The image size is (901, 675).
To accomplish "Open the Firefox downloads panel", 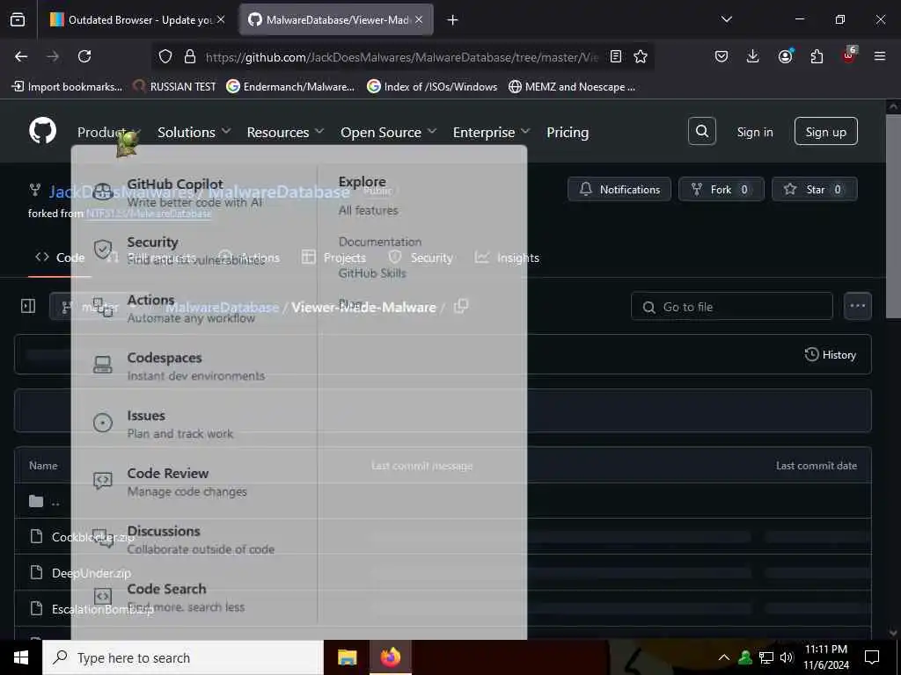I will (x=753, y=56).
